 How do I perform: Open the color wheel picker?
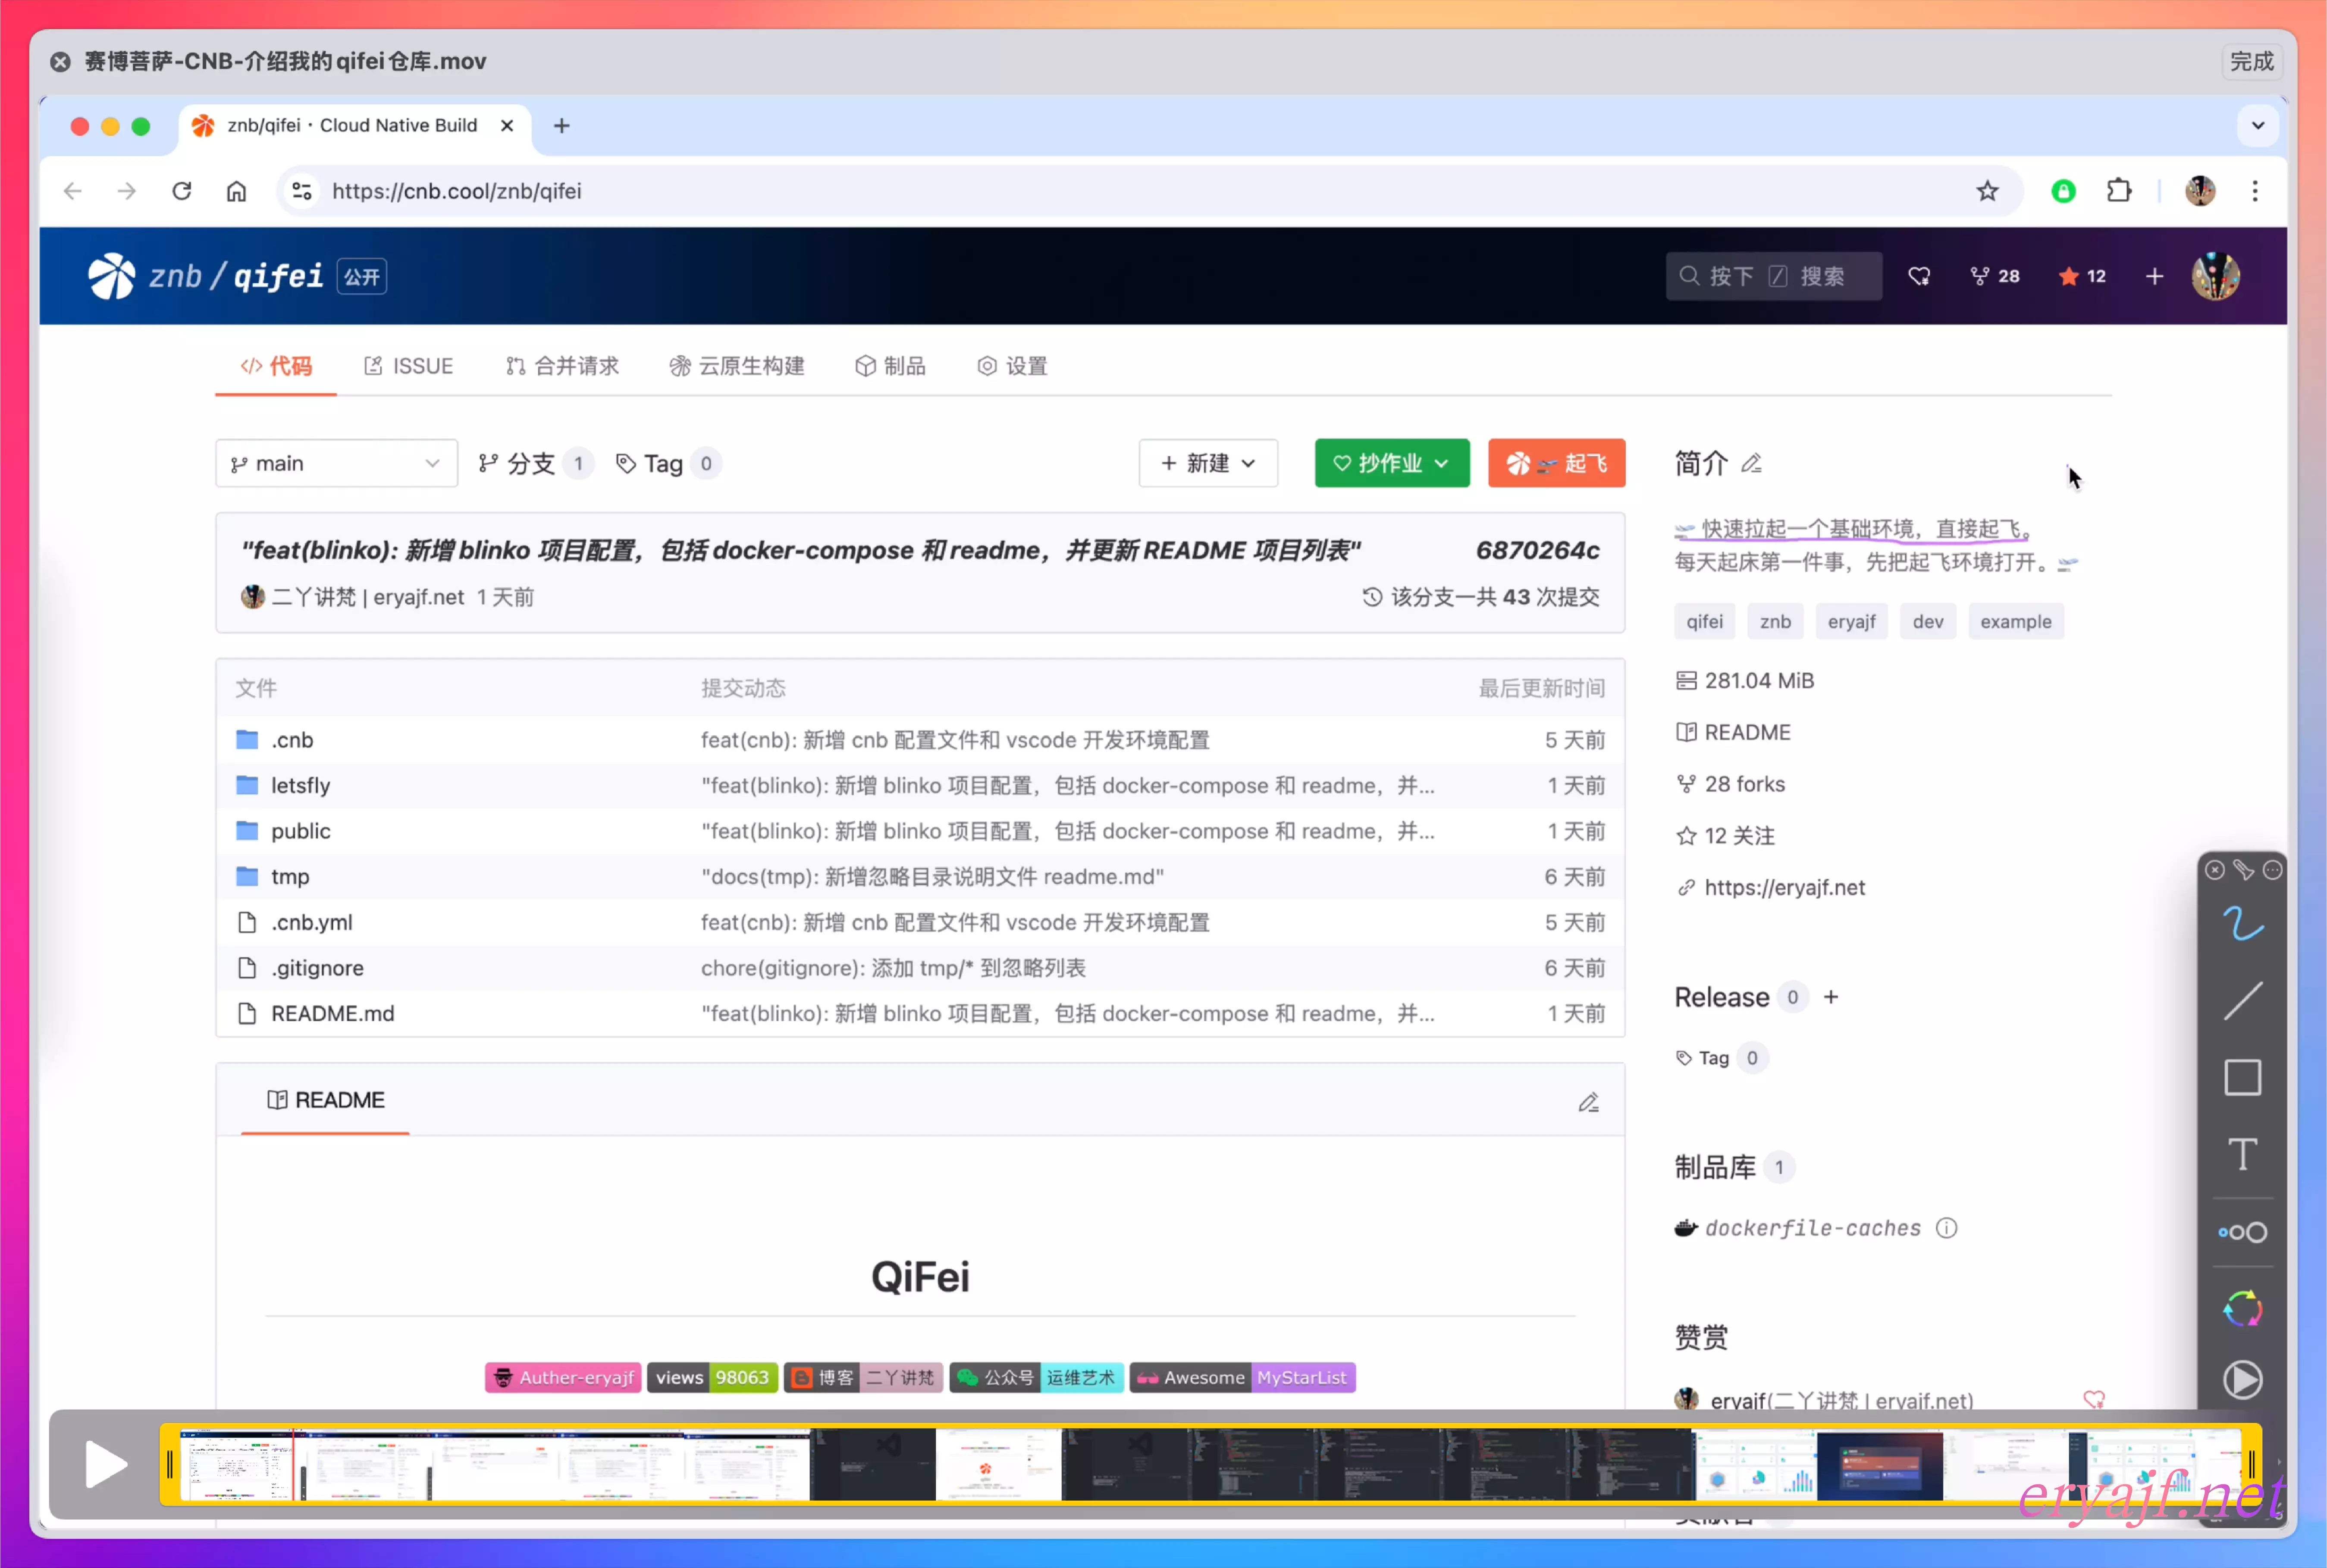[2242, 1309]
